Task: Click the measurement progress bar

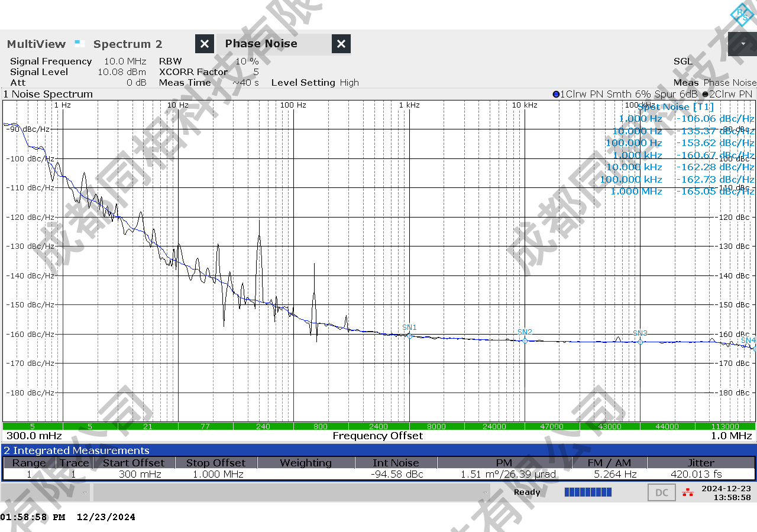Action: tap(588, 492)
